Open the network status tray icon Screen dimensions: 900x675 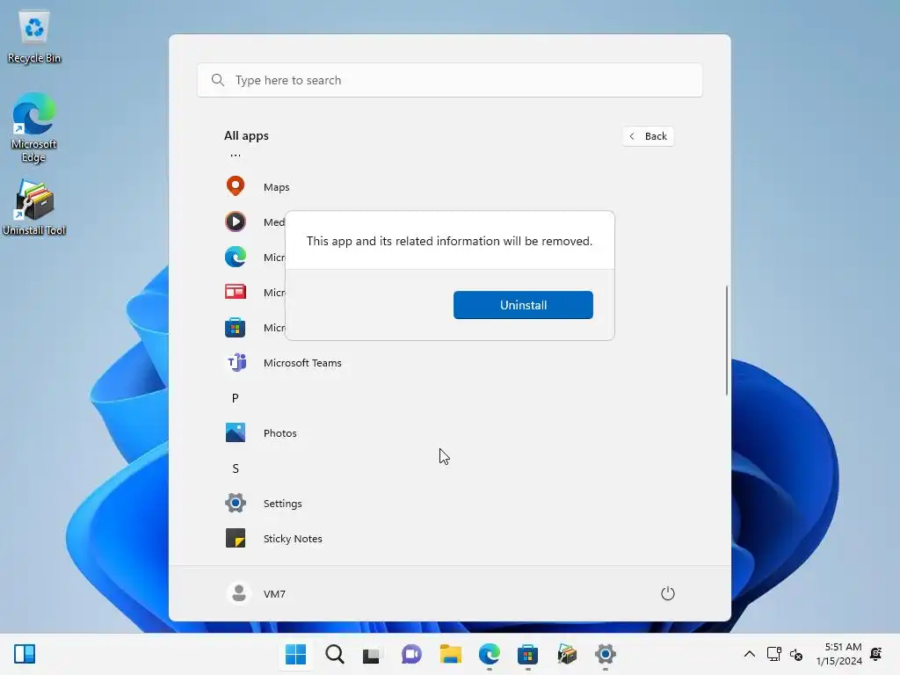point(773,654)
